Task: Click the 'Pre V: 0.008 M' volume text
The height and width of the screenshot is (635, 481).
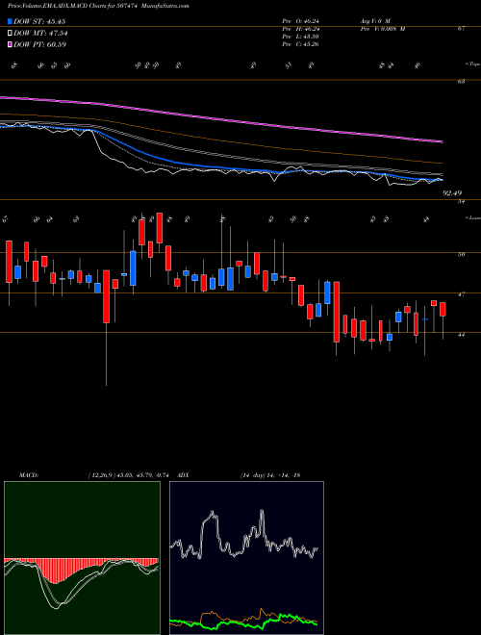Action: click(x=383, y=28)
